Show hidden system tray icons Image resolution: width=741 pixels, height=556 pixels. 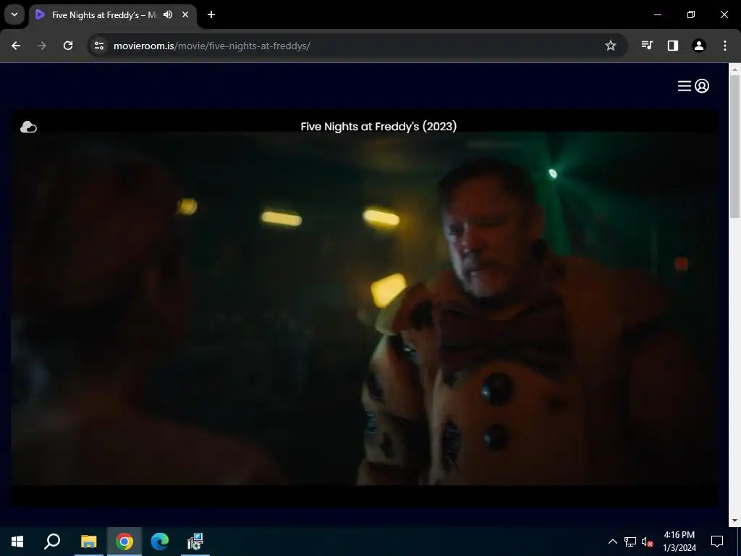coord(612,542)
